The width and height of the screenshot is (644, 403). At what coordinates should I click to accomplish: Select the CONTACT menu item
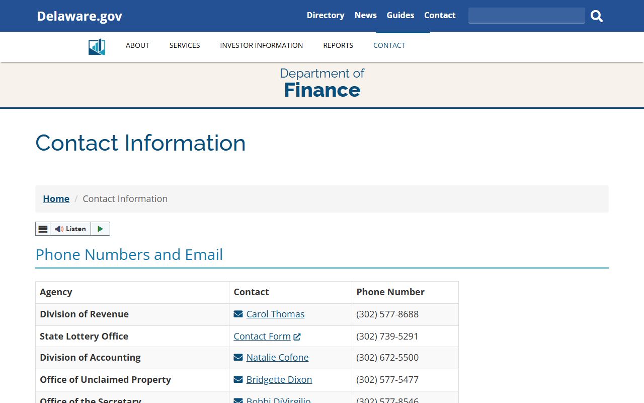pos(389,45)
